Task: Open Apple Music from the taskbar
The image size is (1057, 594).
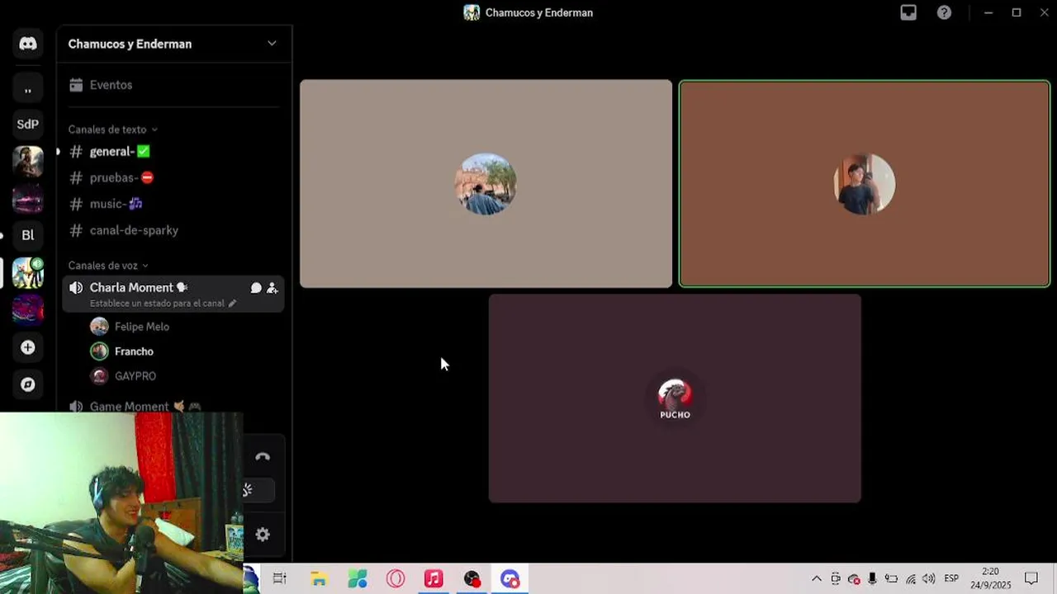Action: click(434, 579)
